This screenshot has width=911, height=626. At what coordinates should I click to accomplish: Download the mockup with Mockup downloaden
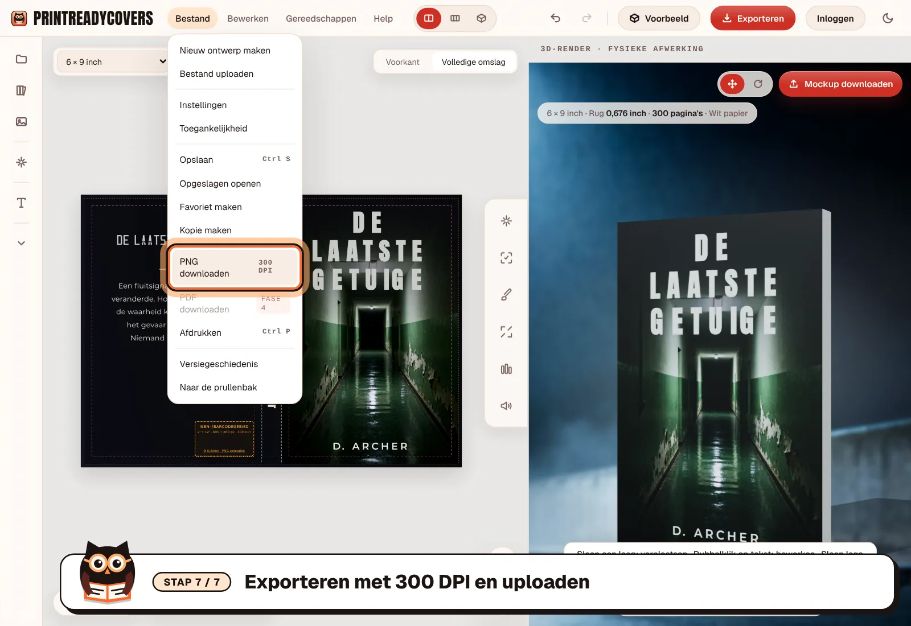(840, 84)
